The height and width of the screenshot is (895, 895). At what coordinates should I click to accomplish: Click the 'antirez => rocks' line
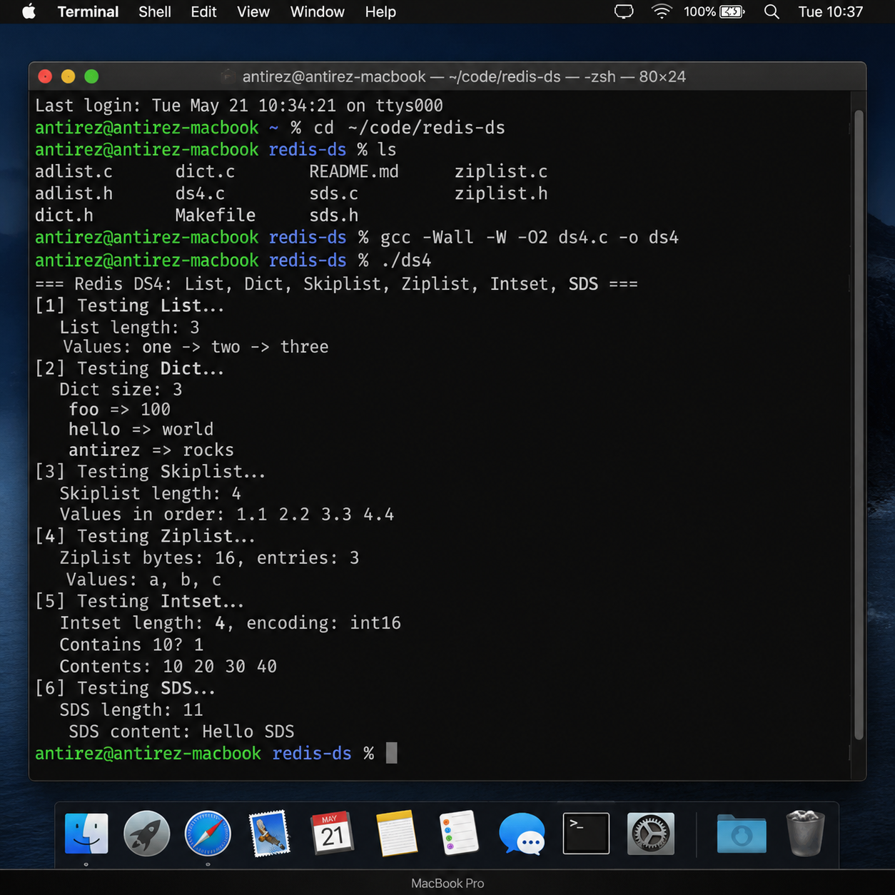(151, 450)
